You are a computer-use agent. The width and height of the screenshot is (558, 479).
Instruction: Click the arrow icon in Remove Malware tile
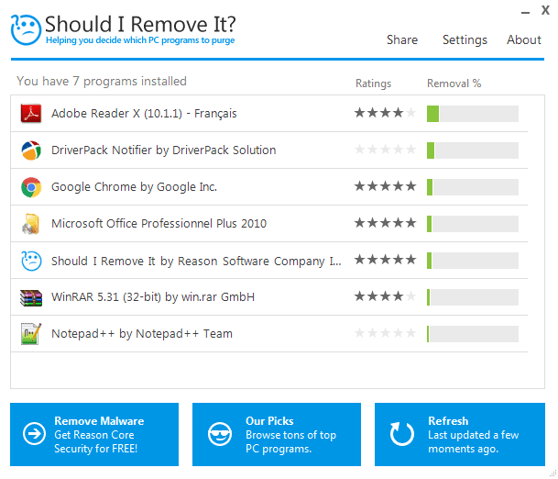(34, 434)
